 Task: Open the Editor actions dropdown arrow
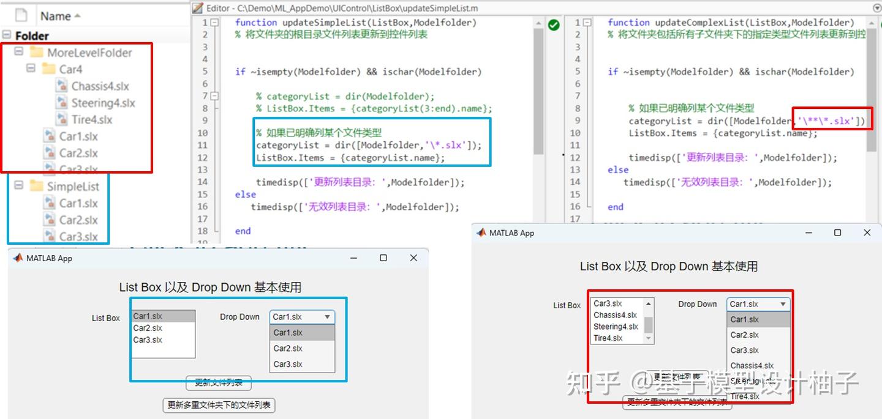(876, 7)
